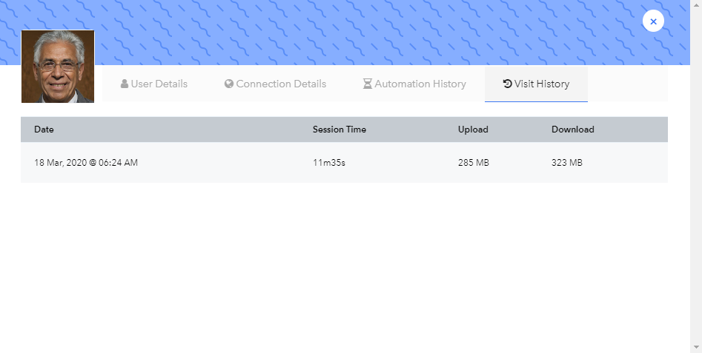Click the Upload column header

click(473, 130)
